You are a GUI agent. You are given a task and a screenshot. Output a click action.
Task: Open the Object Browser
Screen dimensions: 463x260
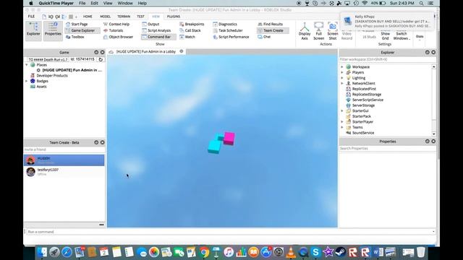118,37
